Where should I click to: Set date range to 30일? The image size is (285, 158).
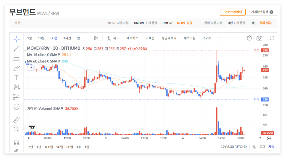click(70, 147)
